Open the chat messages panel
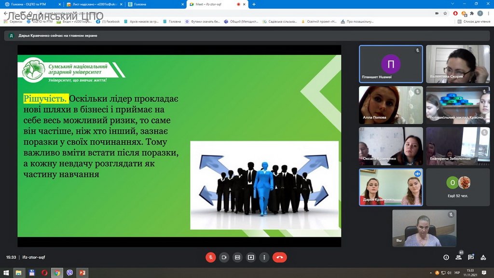 click(x=471, y=257)
